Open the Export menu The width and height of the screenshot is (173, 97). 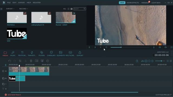[22, 2]
